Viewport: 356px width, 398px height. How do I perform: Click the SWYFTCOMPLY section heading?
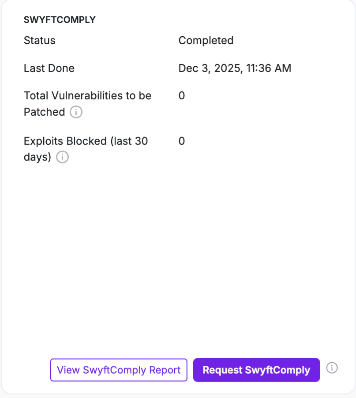(60, 20)
